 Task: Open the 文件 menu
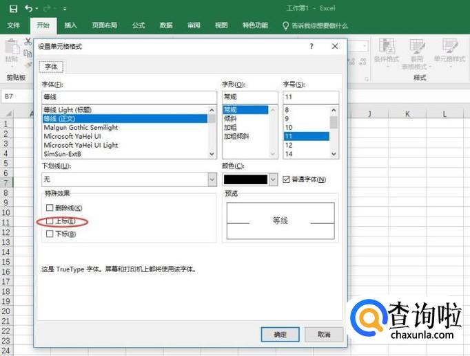coord(14,25)
